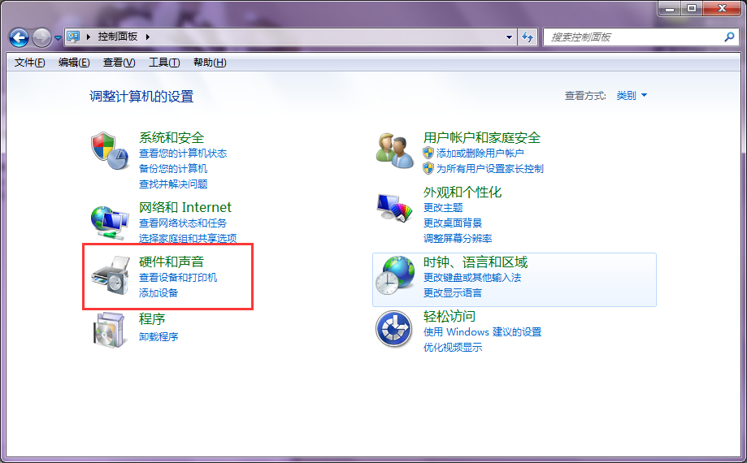The width and height of the screenshot is (747, 463).
Task: Open the 查看(V) menu
Action: coord(119,63)
